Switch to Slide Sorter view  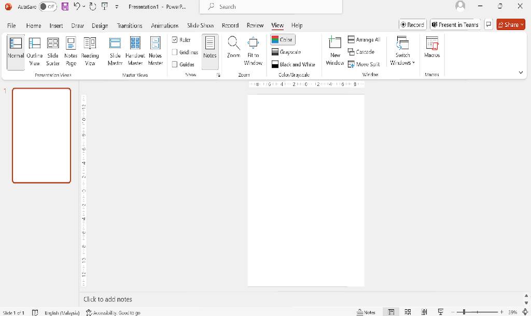point(53,52)
